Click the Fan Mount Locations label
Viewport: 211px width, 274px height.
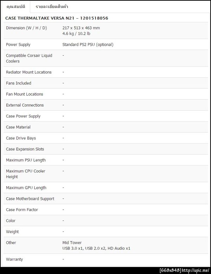(25, 94)
